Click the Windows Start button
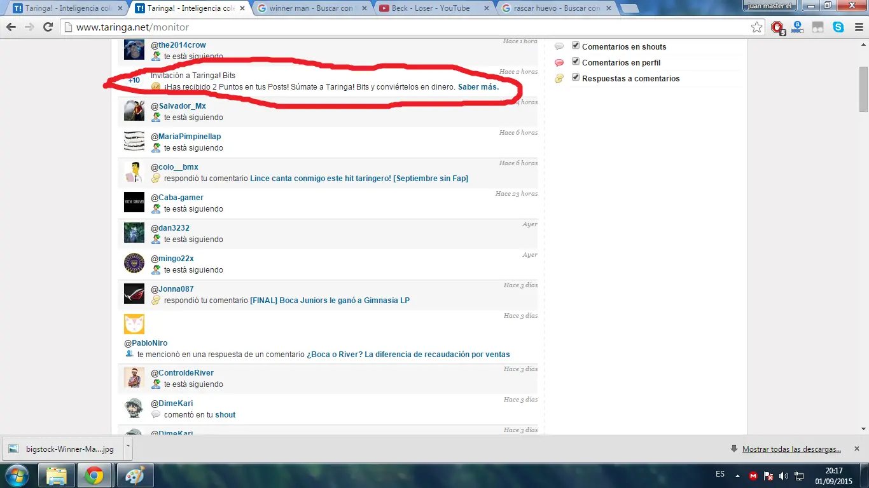 tap(17, 475)
